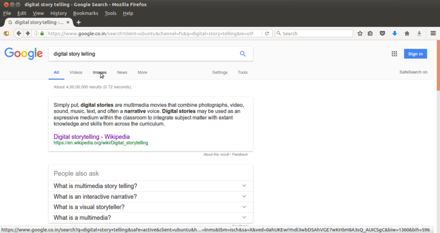Open the File menu
The width and height of the screenshot is (440, 233).
[7, 13]
